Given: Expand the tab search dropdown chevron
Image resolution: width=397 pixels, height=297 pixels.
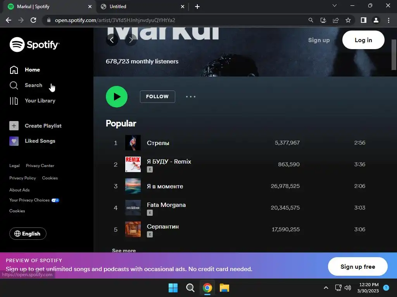Looking at the screenshot, I should (335, 5).
